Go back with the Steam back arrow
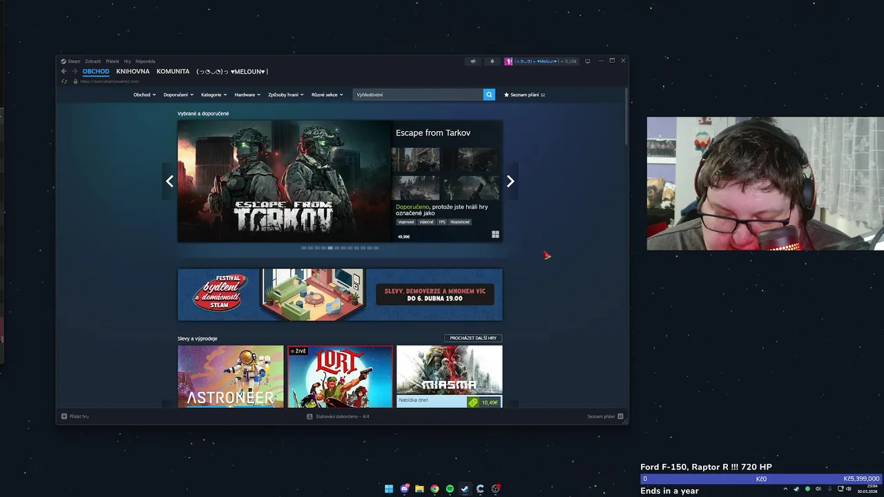 click(64, 71)
